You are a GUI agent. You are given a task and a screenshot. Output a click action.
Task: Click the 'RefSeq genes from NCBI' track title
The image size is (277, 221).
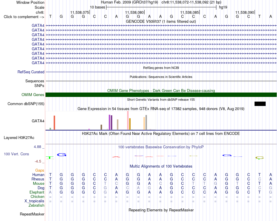point(161,68)
